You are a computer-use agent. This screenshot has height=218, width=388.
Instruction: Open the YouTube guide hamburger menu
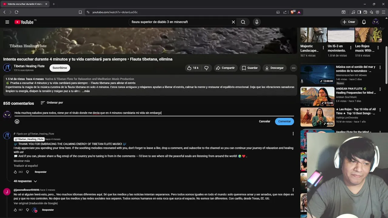7,22
